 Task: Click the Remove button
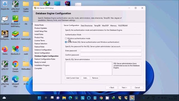[x=95, y=78]
